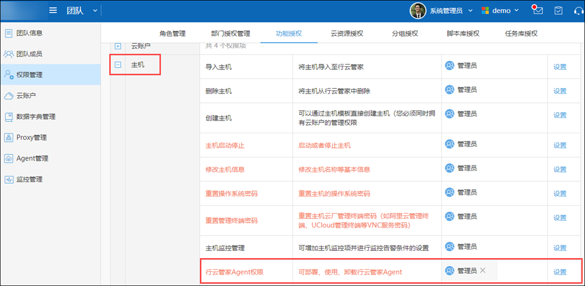Click 设置 link for 导入主机
Image resolution: width=585 pixels, height=286 pixels.
pyautogui.click(x=559, y=66)
